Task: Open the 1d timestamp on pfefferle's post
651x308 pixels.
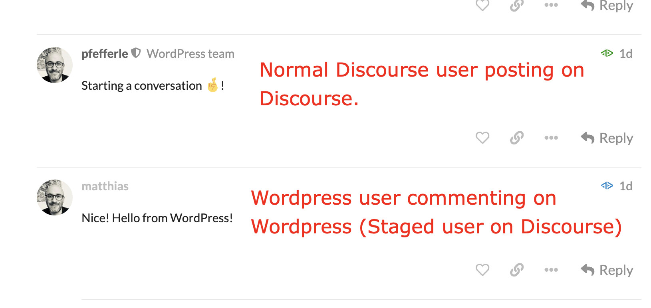Action: (x=626, y=54)
